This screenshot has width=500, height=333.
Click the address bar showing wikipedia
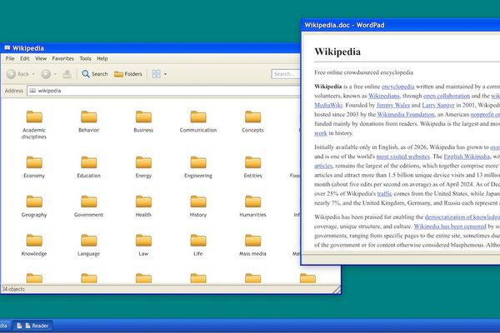163,91
